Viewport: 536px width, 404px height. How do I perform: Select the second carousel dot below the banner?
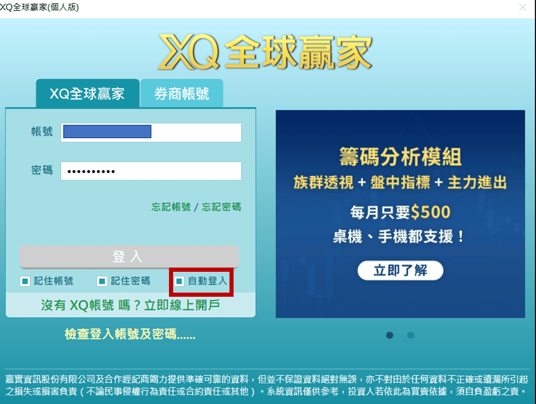[411, 335]
